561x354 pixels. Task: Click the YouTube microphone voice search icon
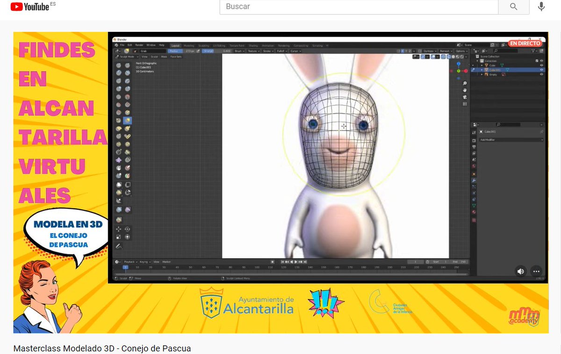coord(541,7)
